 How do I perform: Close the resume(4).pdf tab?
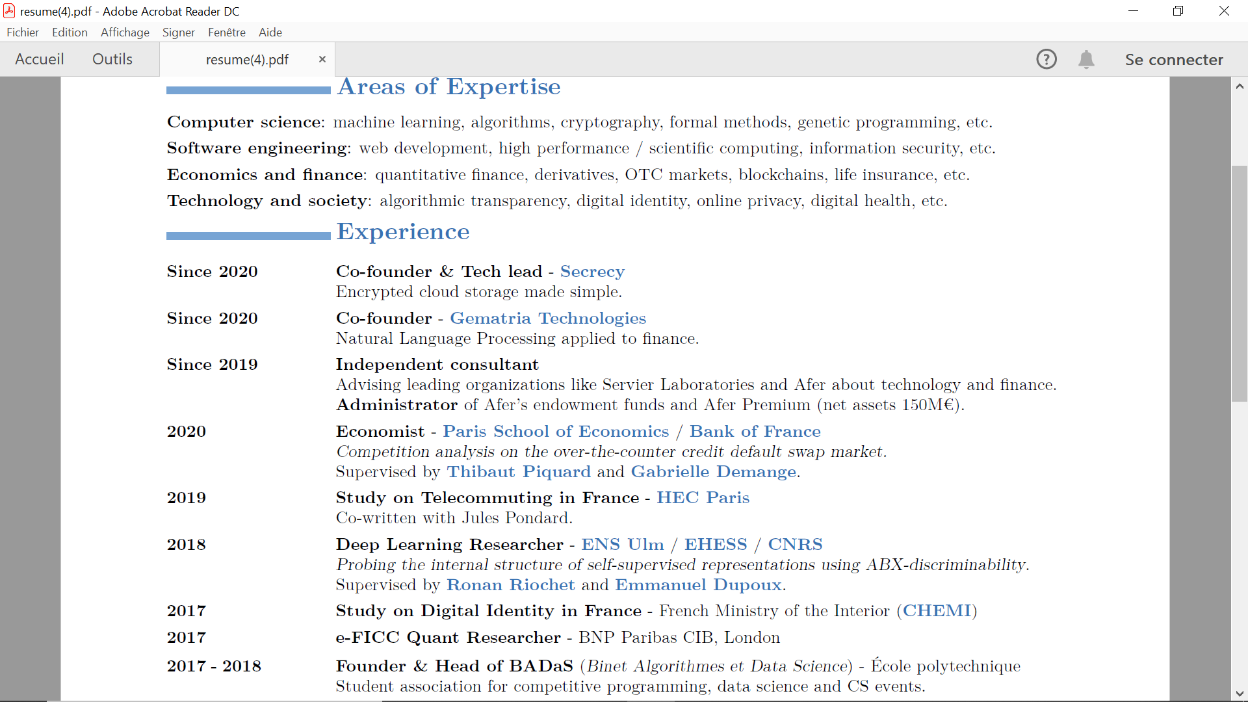(x=322, y=59)
